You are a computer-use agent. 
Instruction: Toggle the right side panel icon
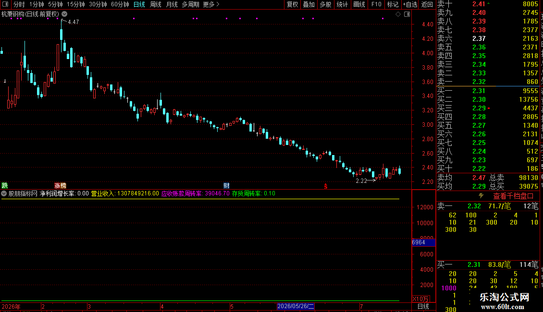(407, 14)
